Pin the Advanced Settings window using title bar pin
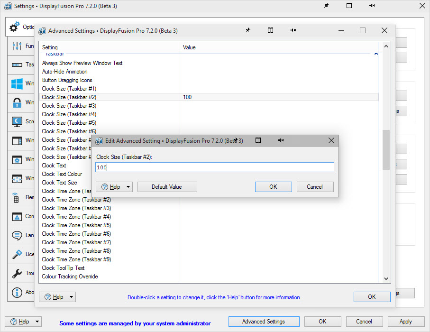This screenshot has height=332, width=430. pos(247,30)
